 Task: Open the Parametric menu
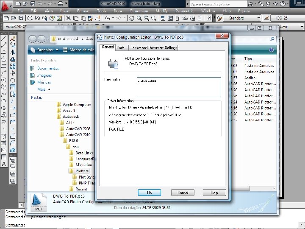184,11
